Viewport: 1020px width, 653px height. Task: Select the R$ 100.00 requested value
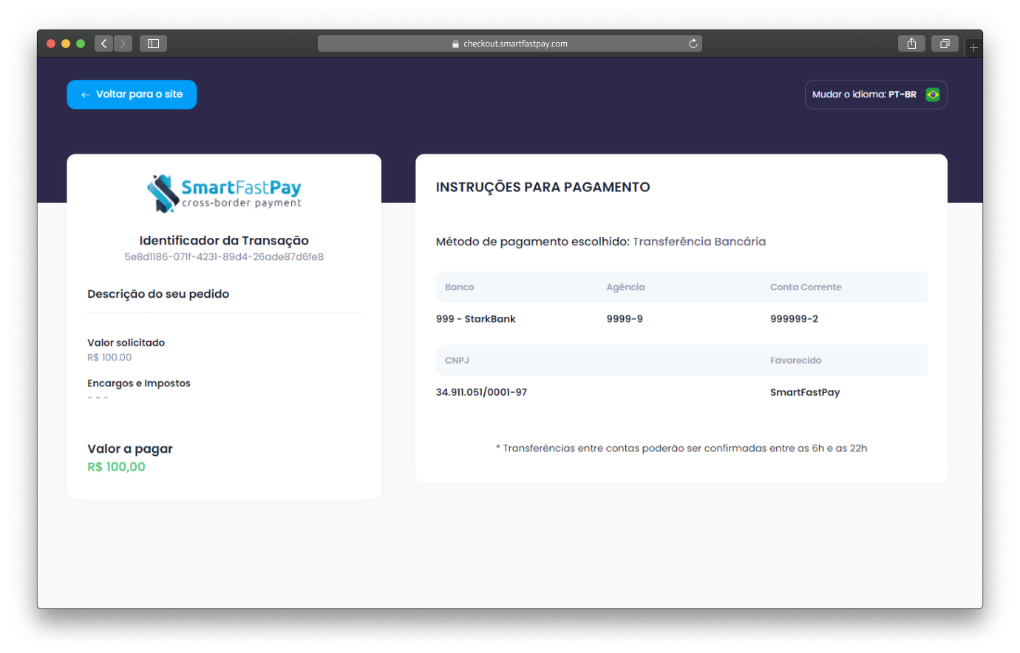click(x=109, y=358)
